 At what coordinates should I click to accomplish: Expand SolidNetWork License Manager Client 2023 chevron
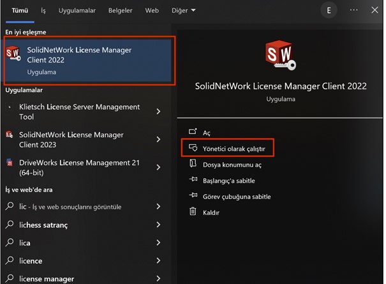158,140
